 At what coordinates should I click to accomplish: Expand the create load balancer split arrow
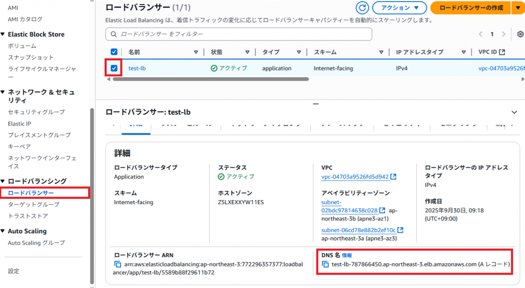[517, 8]
